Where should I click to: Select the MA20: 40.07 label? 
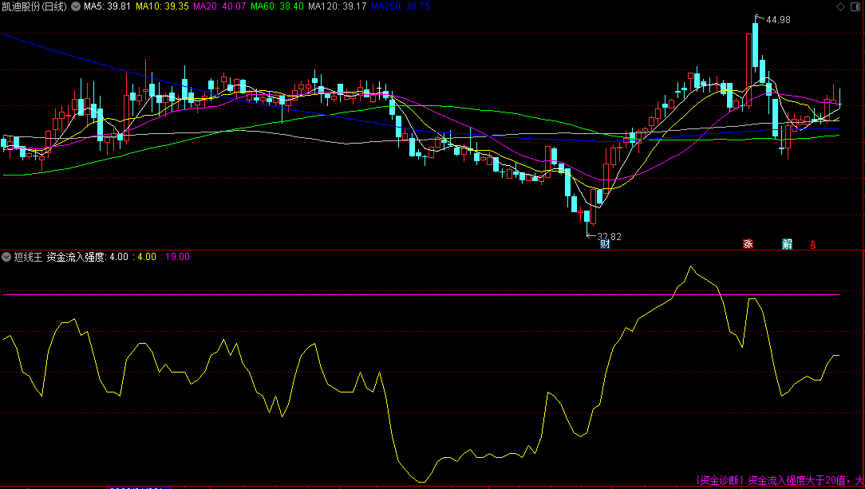[x=219, y=6]
